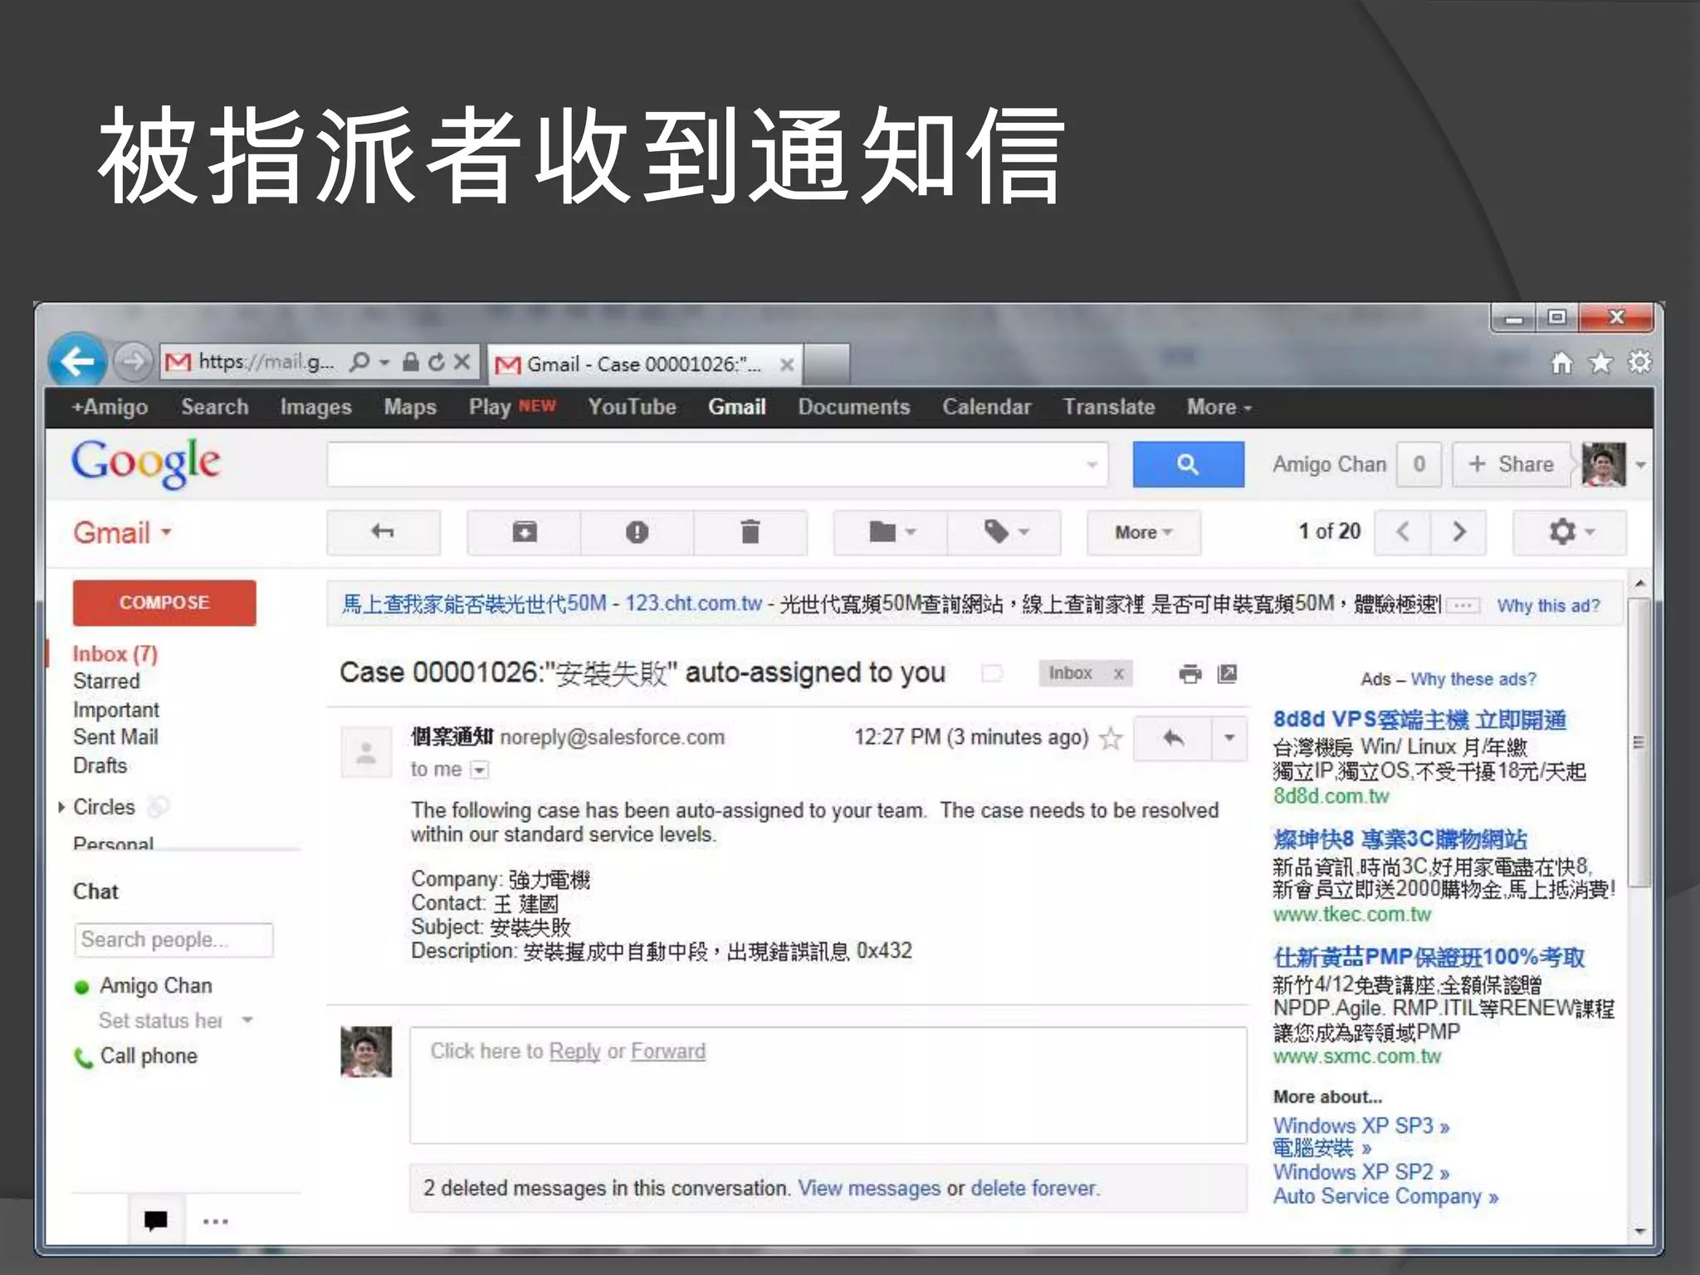Viewport: 1700px width, 1275px height.
Task: Click the stop loading X in address bar
Action: click(462, 362)
